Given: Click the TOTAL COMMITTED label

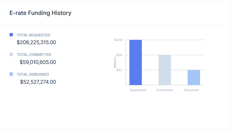Looking at the screenshot, I should pos(34,54).
